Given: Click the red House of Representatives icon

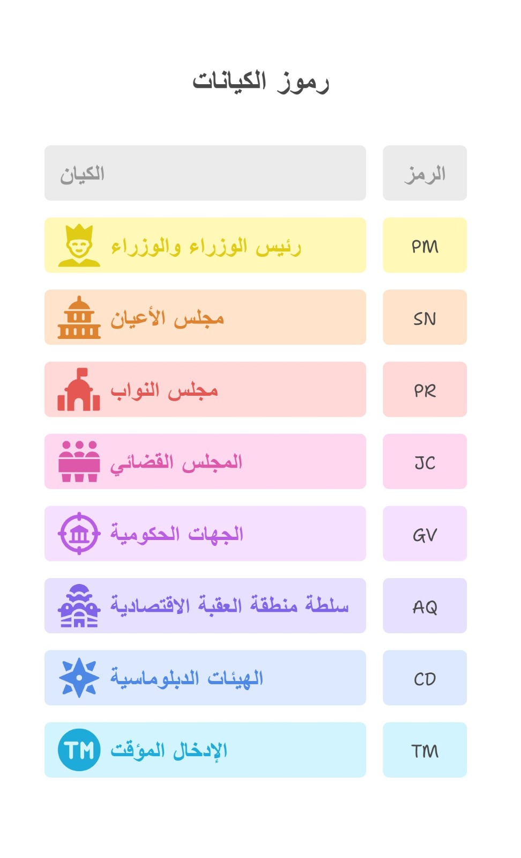Looking at the screenshot, I should [x=79, y=390].
